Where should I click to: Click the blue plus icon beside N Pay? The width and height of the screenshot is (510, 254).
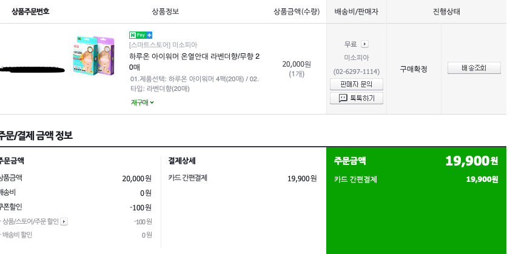pyautogui.click(x=149, y=35)
